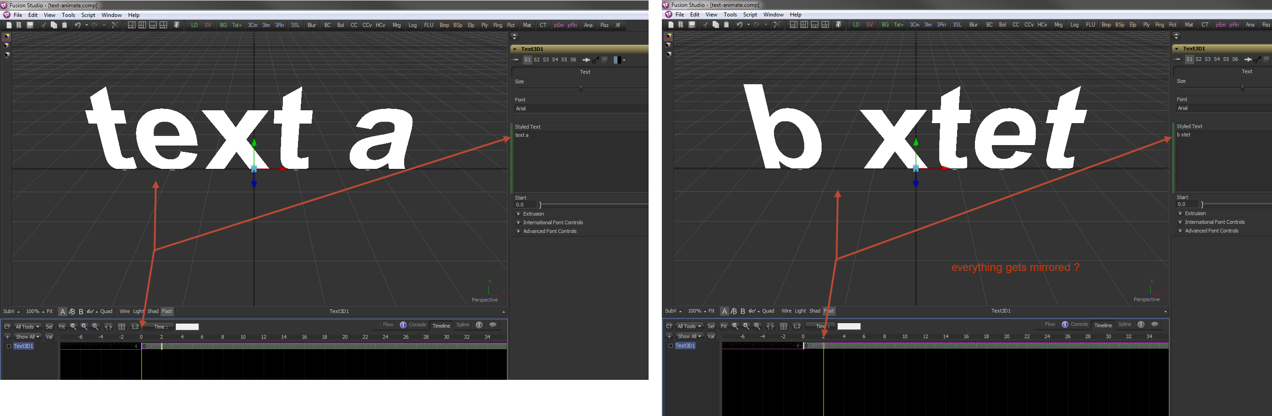Click Undo arrow icon in left window
The width and height of the screenshot is (1272, 416).
77,25
